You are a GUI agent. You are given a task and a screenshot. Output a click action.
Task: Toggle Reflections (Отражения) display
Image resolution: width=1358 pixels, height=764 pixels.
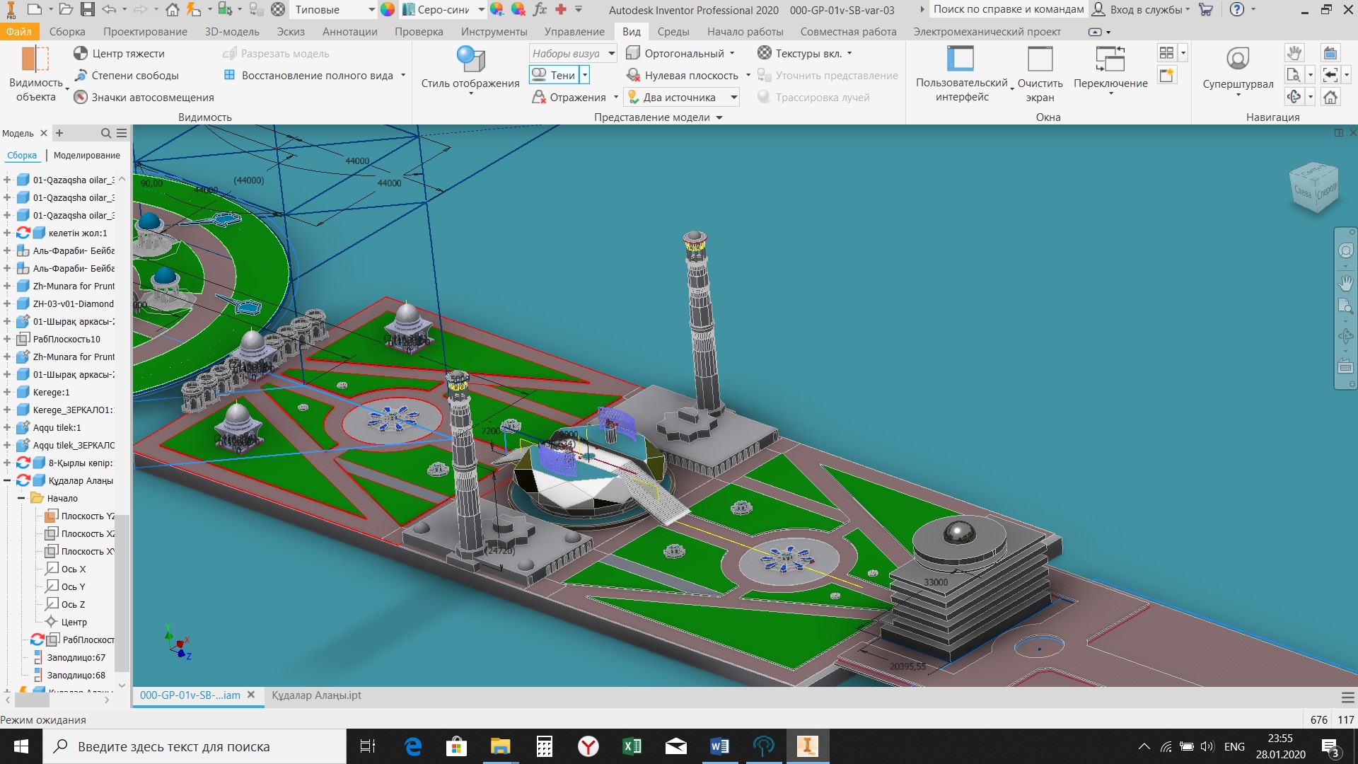point(569,98)
